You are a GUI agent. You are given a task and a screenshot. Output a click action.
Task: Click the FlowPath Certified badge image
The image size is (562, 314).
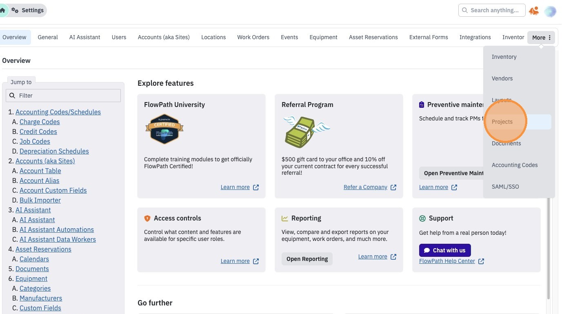(164, 129)
